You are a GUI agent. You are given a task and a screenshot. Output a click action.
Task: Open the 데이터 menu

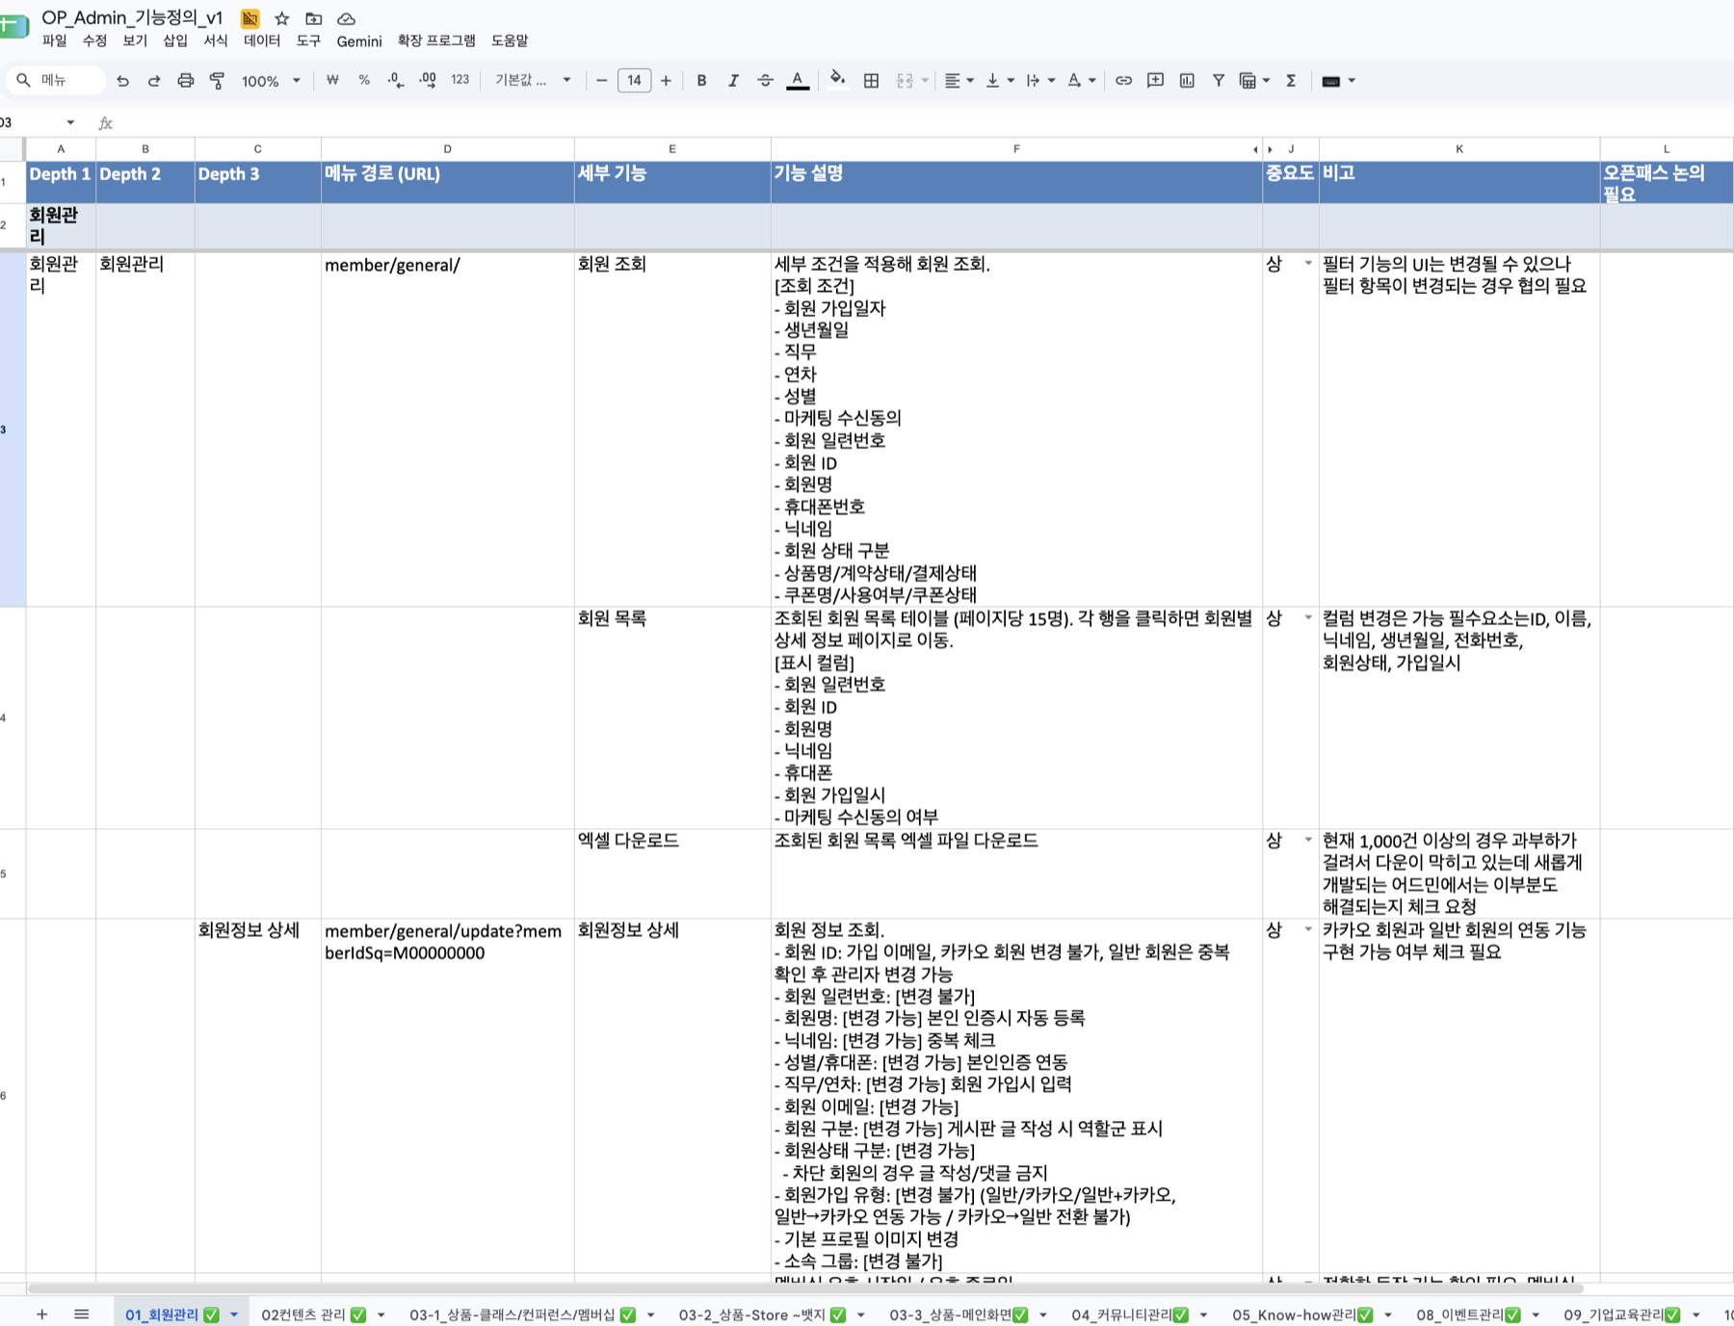click(262, 40)
